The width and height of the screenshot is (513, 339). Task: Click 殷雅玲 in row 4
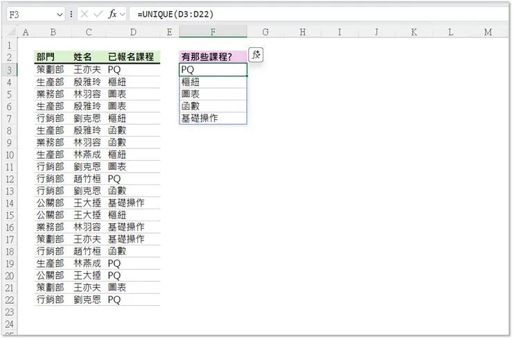coord(87,82)
